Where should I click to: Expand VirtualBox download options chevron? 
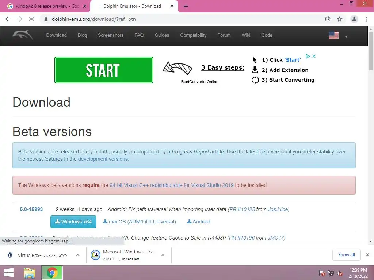(78, 255)
